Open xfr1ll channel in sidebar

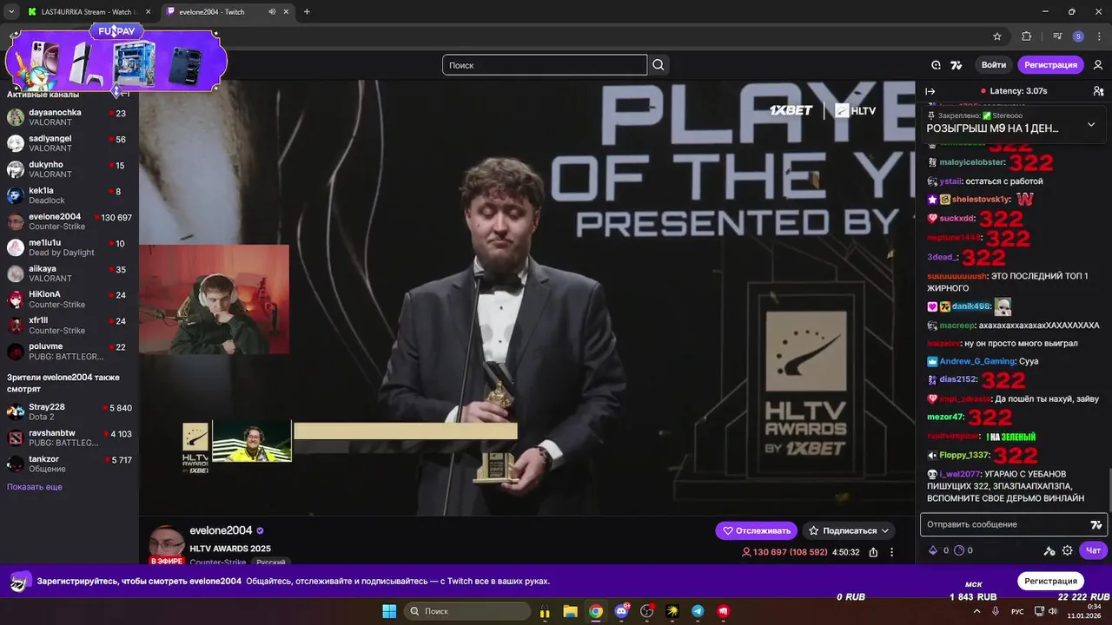[x=69, y=326]
